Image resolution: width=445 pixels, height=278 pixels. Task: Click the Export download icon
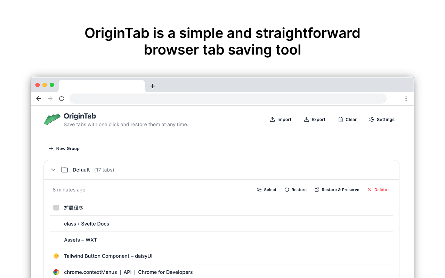(306, 120)
